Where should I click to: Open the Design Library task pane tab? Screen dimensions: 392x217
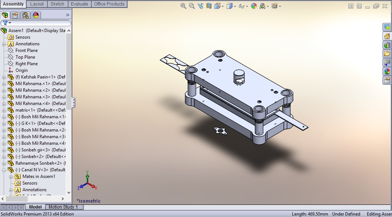[387, 45]
